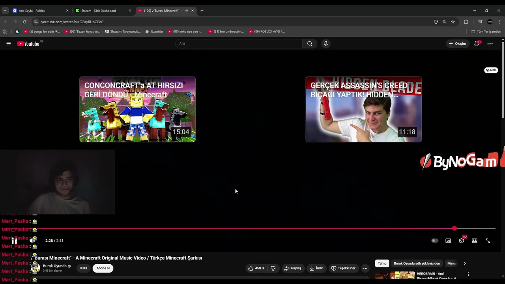
Task: Click the İndir download button
Action: pyautogui.click(x=316, y=268)
